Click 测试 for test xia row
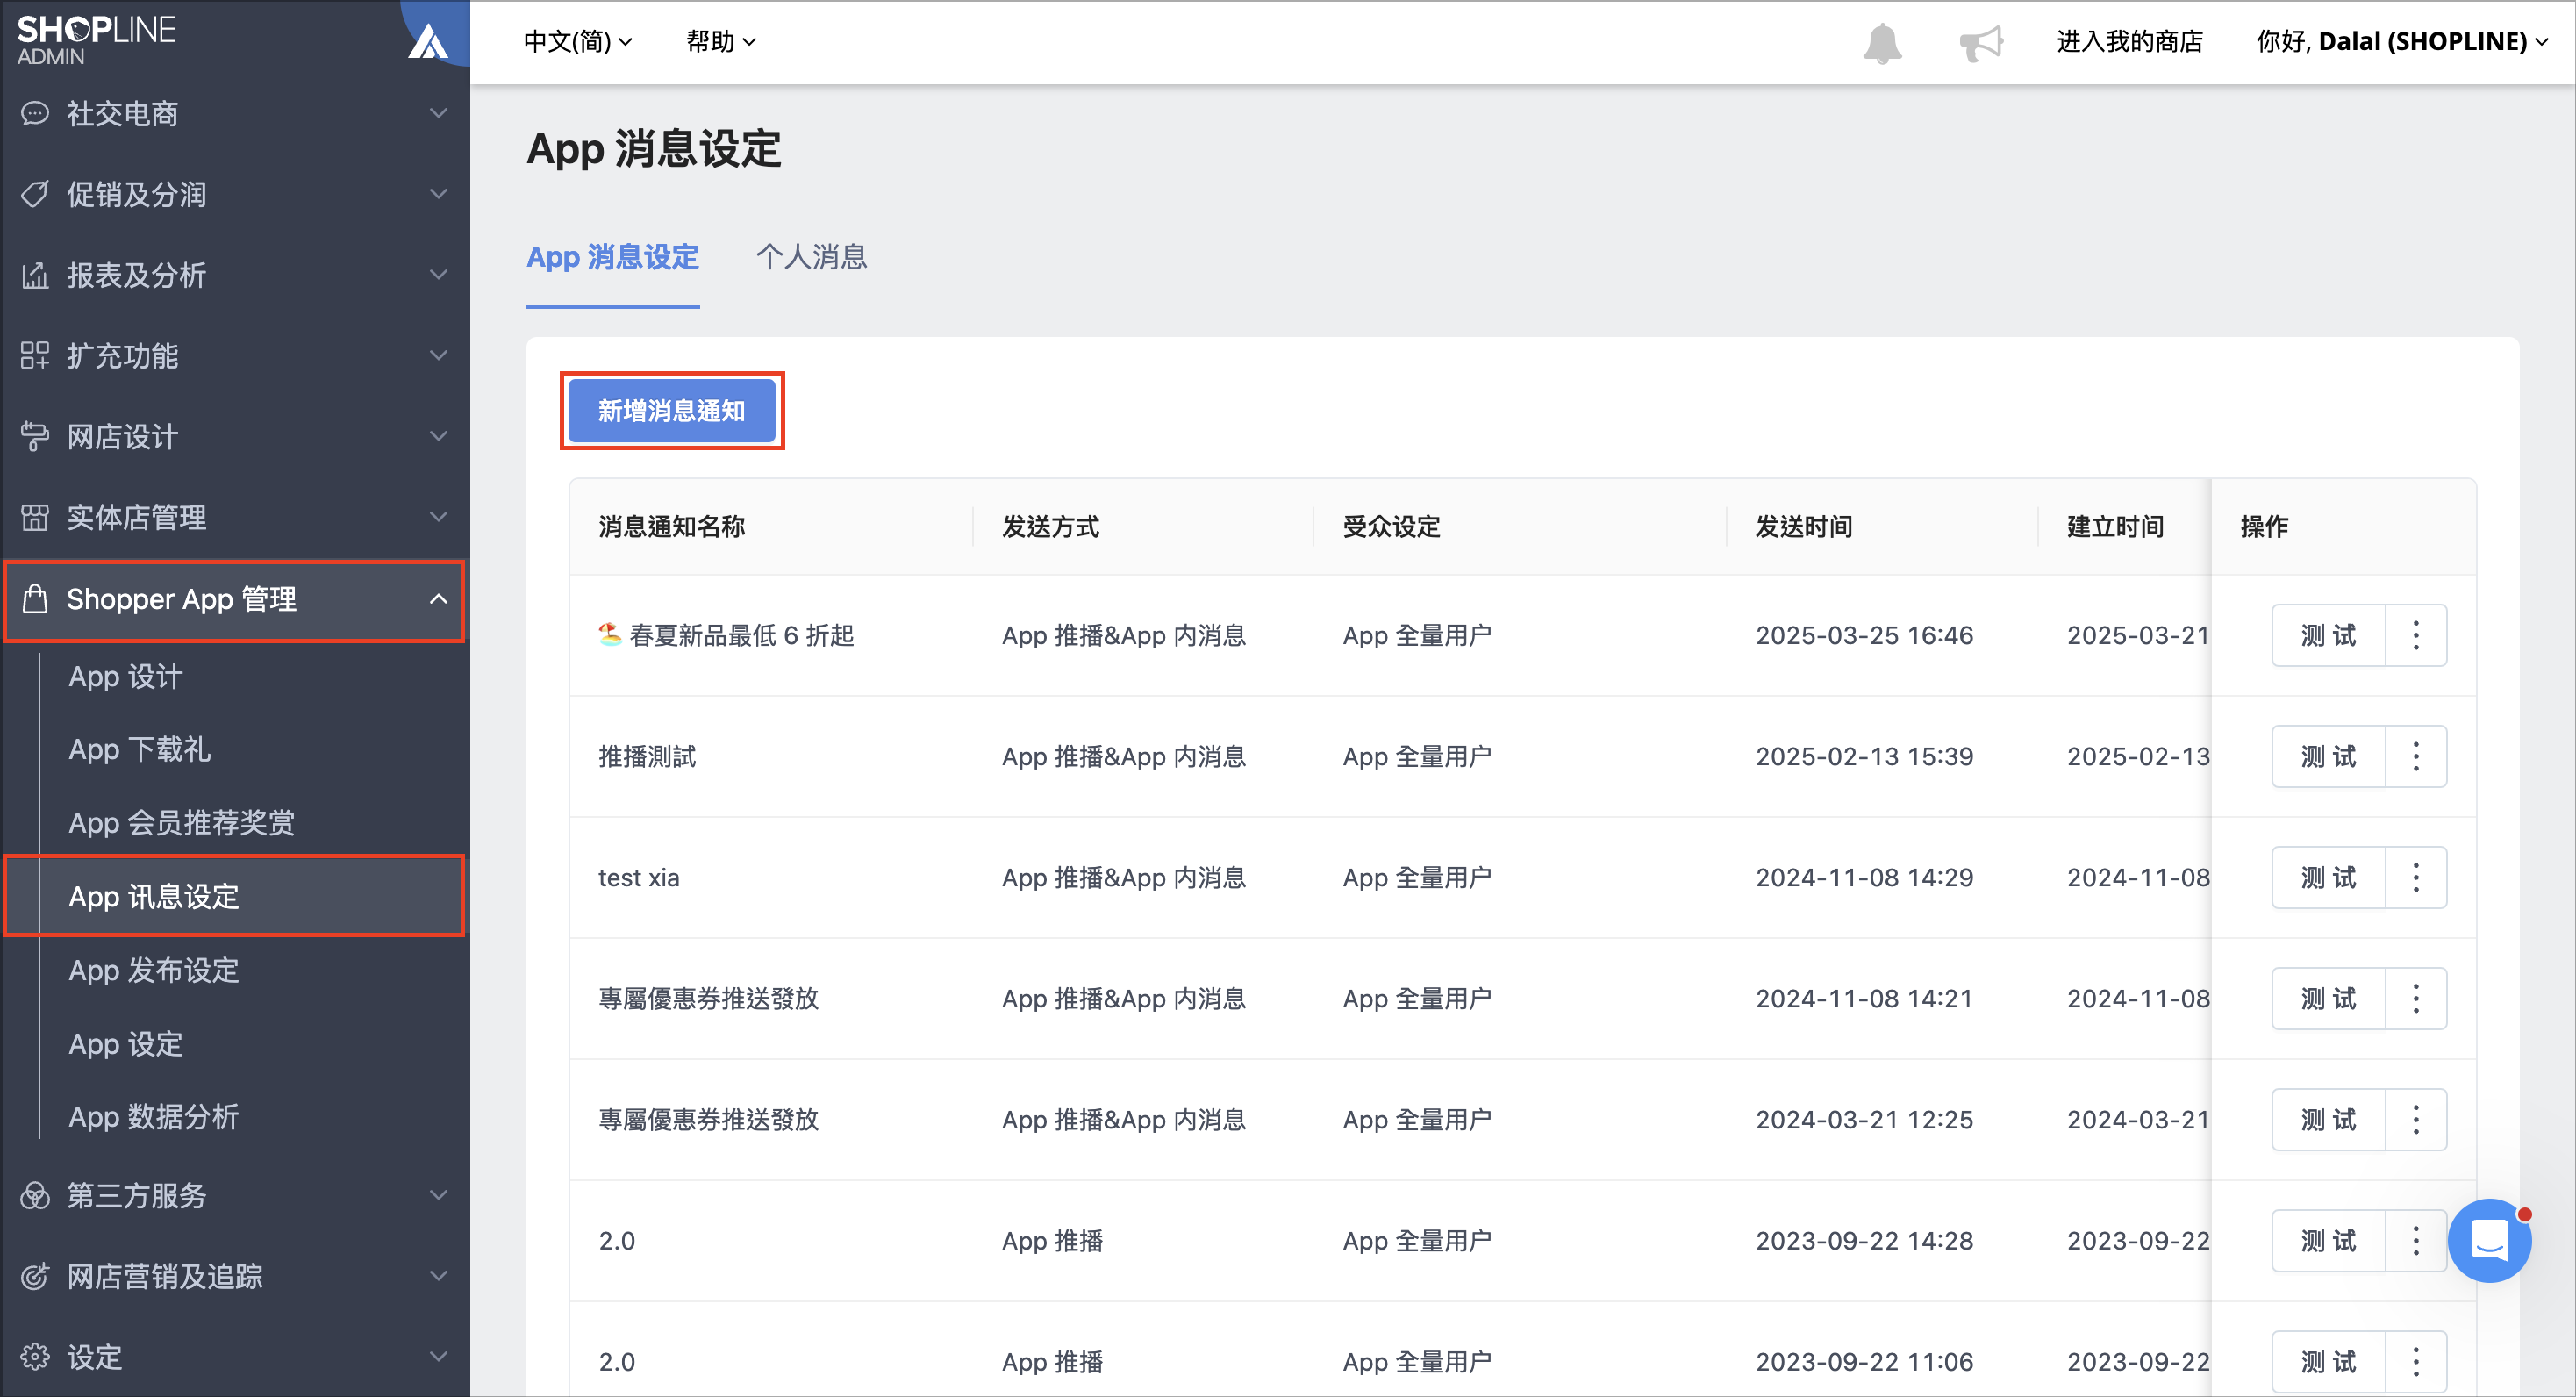 pyautogui.click(x=2328, y=878)
